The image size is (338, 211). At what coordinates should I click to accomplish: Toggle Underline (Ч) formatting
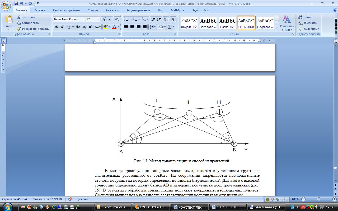pyautogui.click(x=69, y=27)
